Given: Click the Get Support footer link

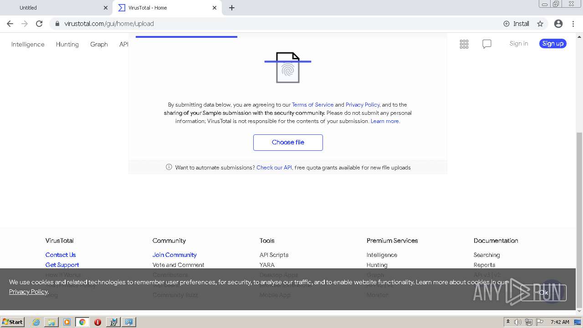Looking at the screenshot, I should pos(62,265).
